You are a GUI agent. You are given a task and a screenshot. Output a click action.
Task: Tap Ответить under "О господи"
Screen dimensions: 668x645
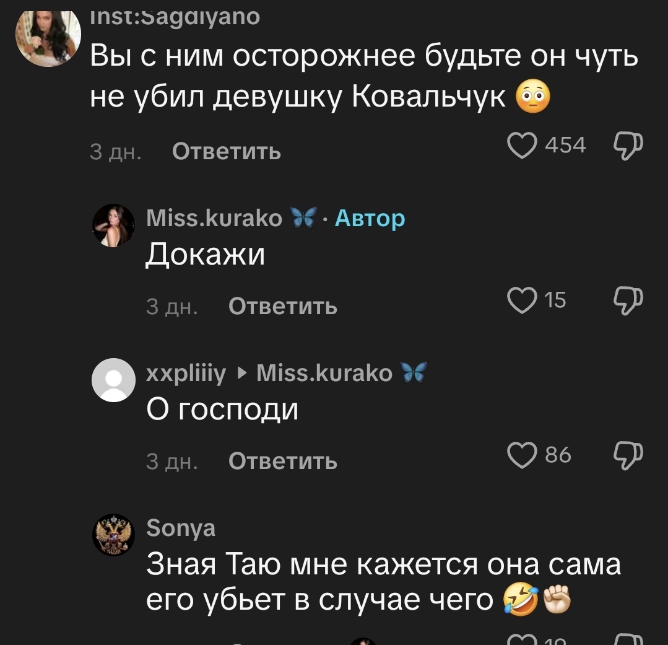point(282,461)
